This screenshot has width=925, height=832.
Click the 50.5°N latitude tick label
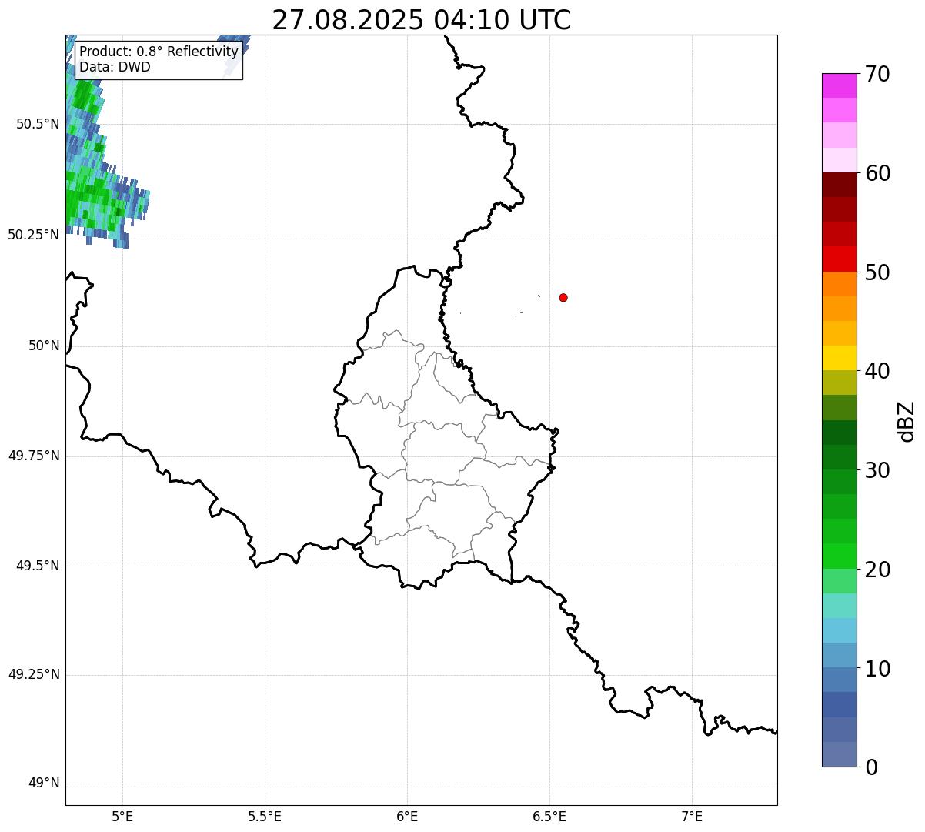[38, 124]
